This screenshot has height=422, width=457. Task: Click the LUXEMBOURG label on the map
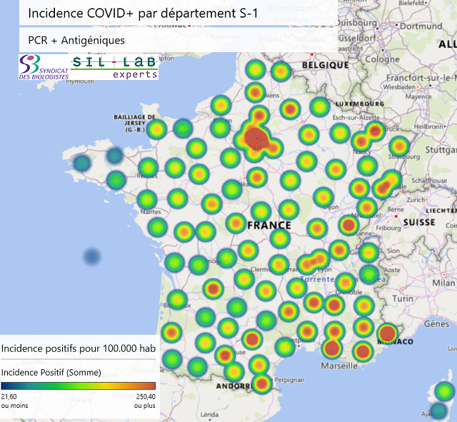360,104
